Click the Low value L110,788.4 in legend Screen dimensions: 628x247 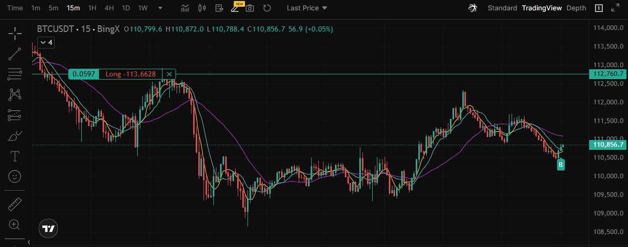pos(225,29)
